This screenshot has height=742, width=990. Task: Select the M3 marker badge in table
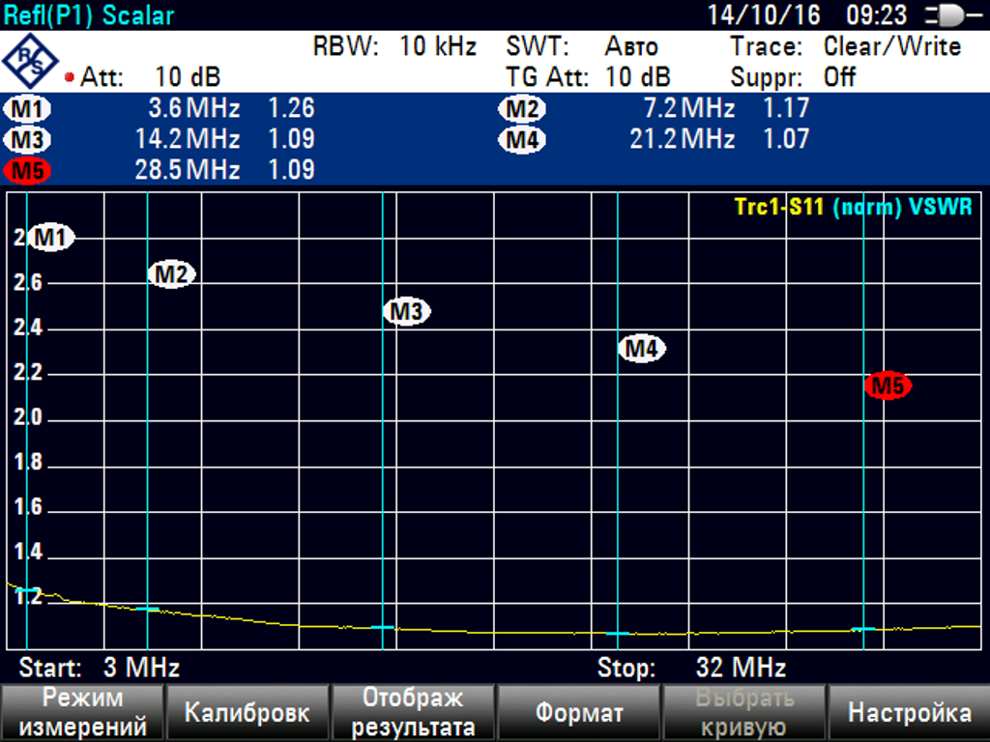(x=28, y=140)
